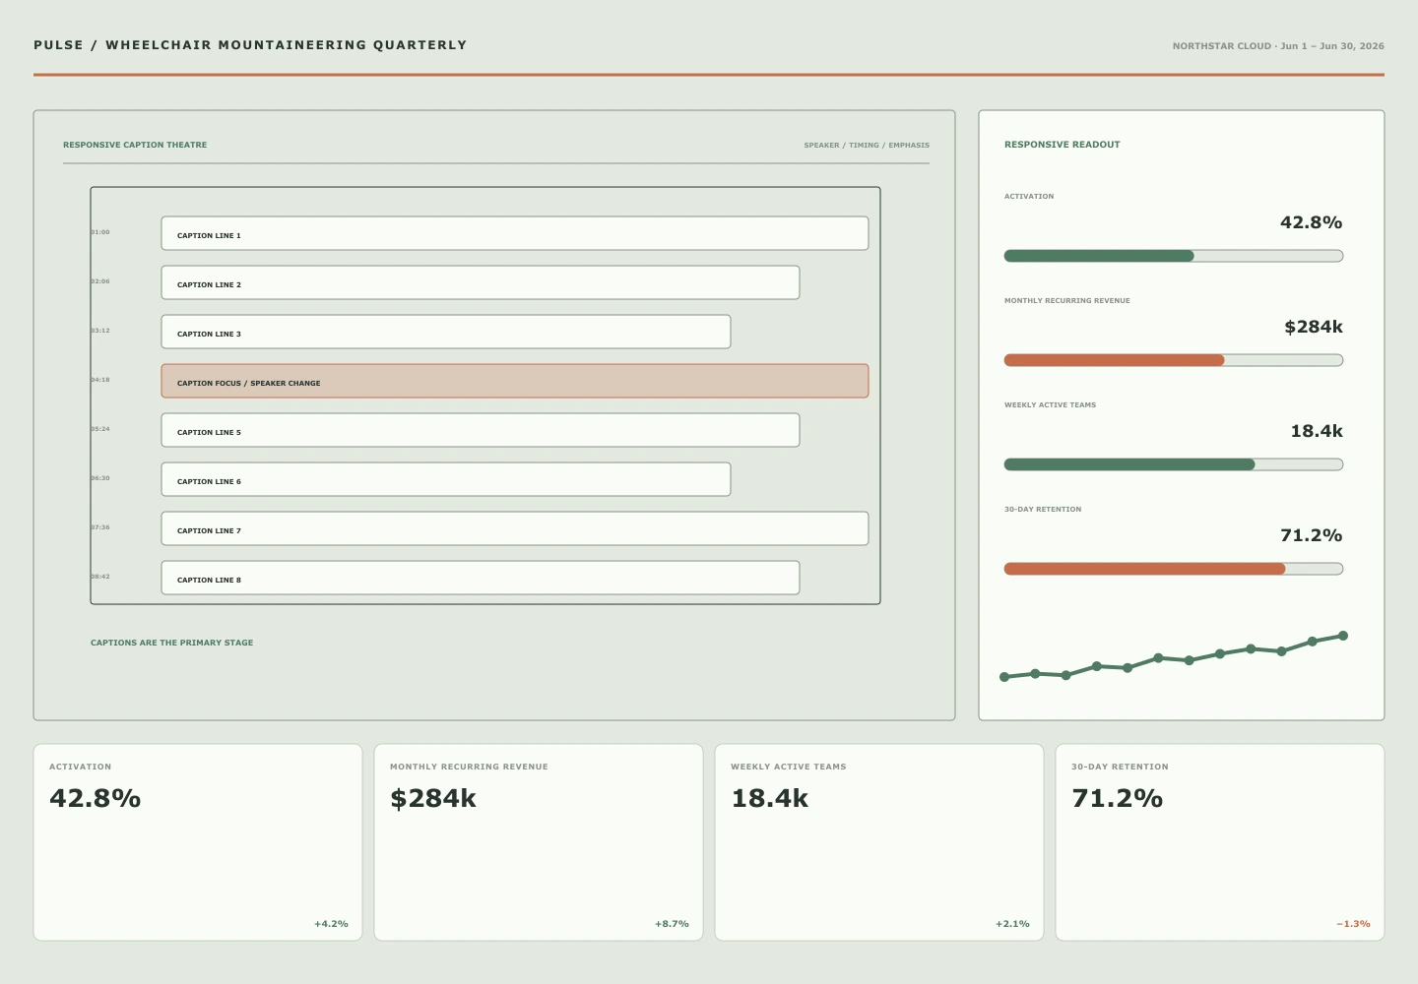The width and height of the screenshot is (1418, 984).
Task: Click the '+8.7%' change in the revenue card
Action: pyautogui.click(x=673, y=924)
